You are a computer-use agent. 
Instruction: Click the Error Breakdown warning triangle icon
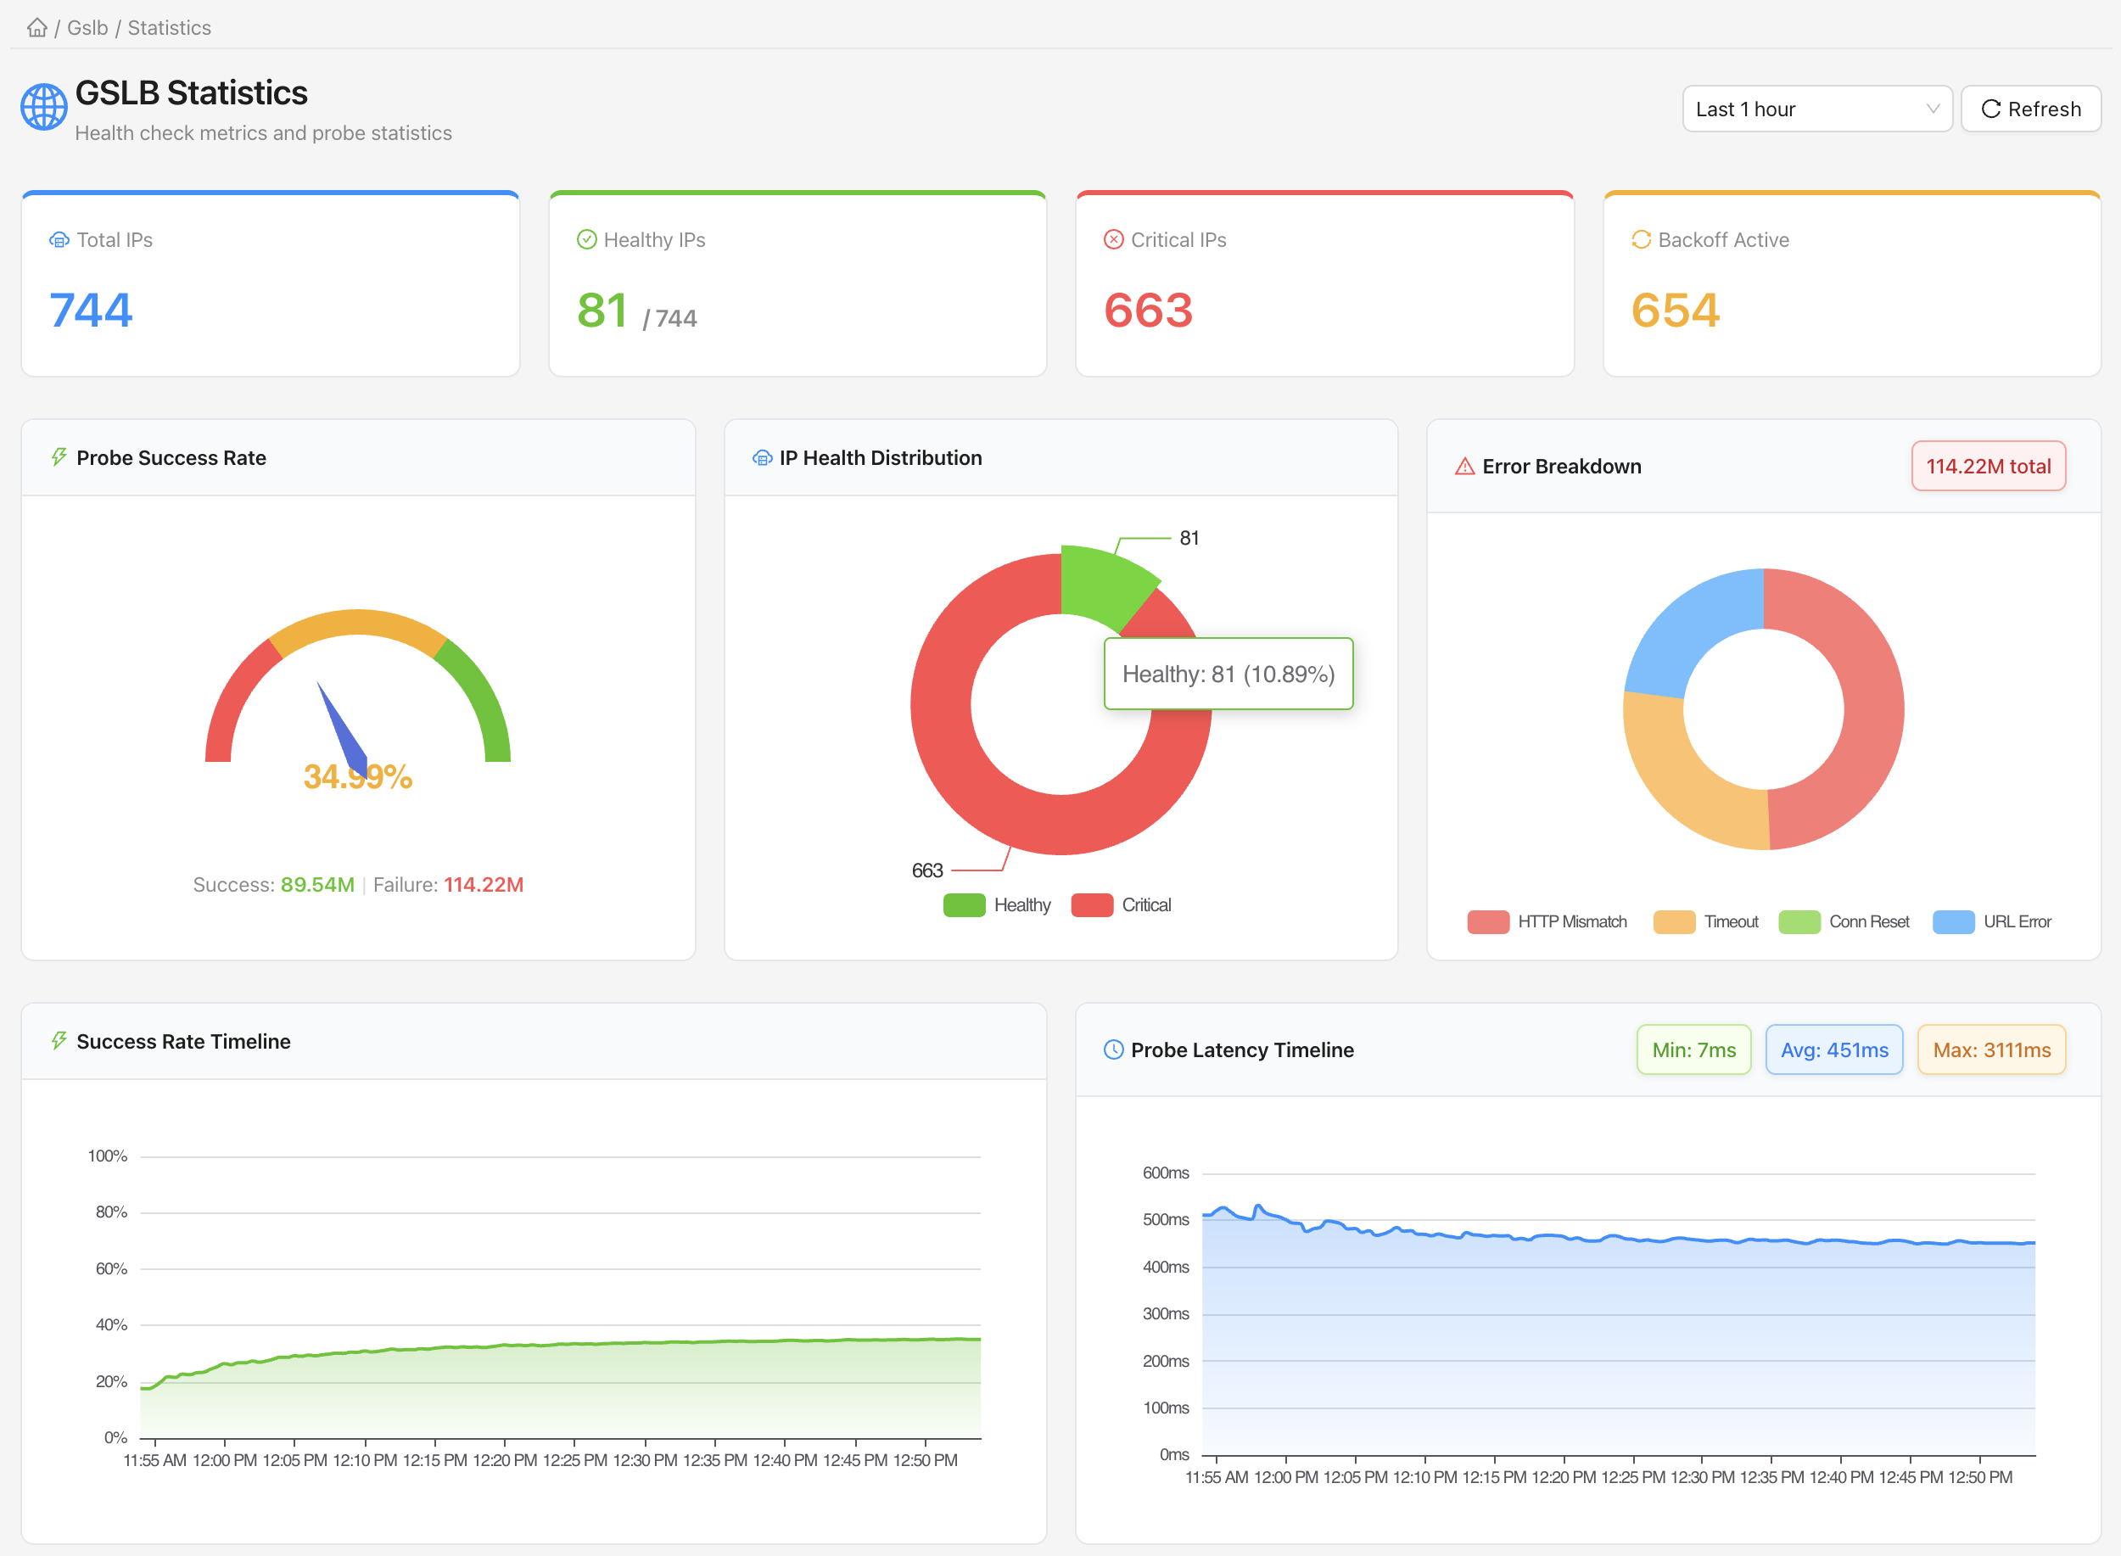1464,467
